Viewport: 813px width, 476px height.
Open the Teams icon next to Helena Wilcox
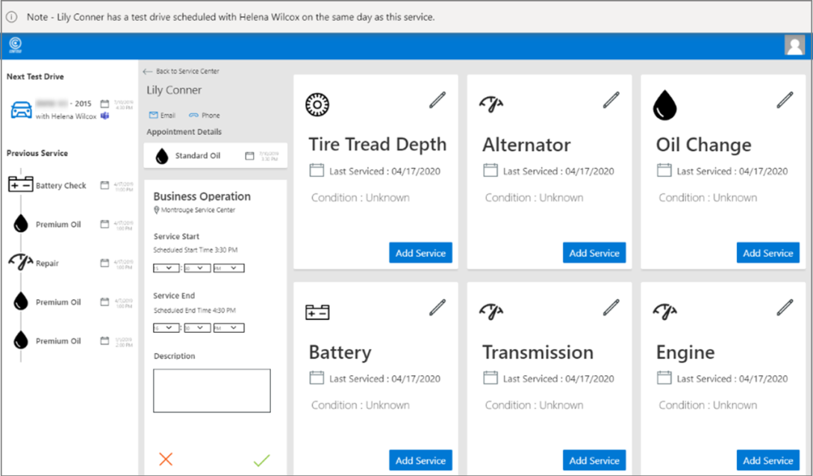pos(105,116)
